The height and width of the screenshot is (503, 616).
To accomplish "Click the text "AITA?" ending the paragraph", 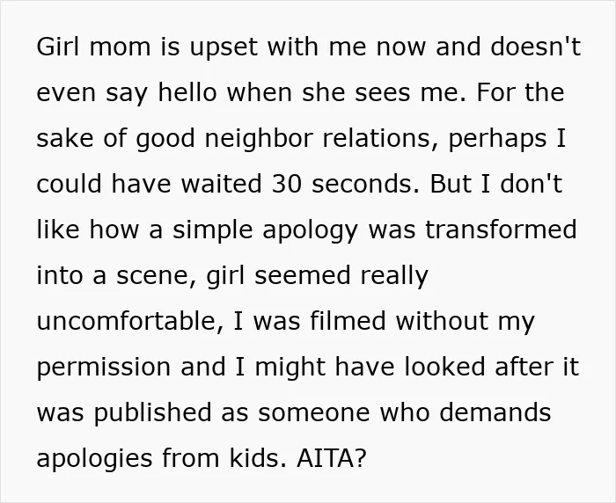I will tap(332, 458).
